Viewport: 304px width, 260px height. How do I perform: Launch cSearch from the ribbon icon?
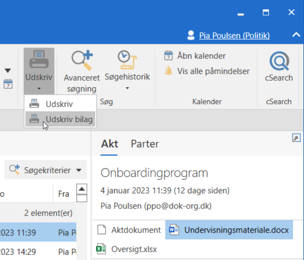[x=278, y=61]
